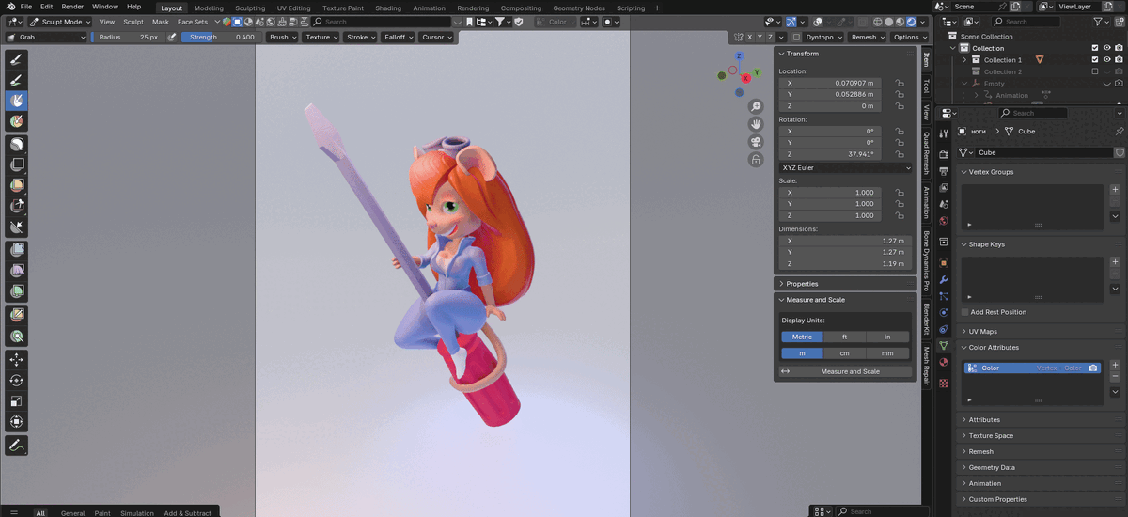Open the Sculpt Mode dropdown

pos(59,21)
